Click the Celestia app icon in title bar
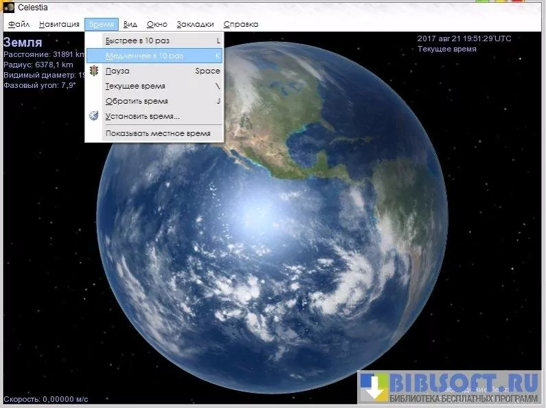Screen dimensions: 546x408 (x=9, y=7)
